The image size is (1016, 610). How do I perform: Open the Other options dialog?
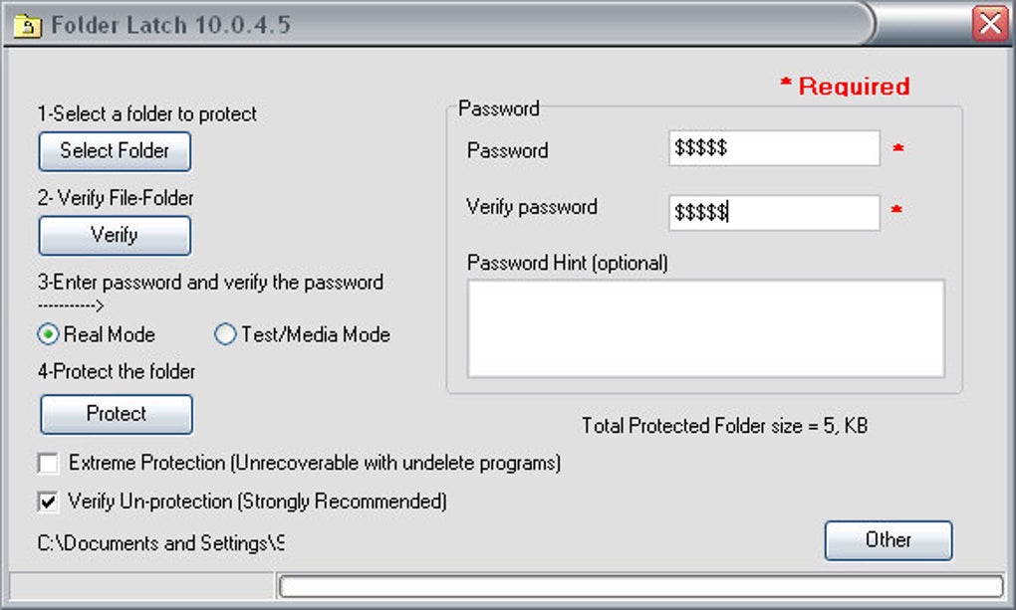pos(888,540)
